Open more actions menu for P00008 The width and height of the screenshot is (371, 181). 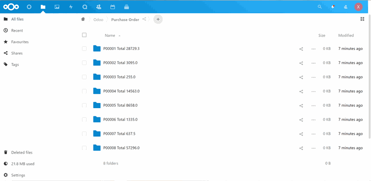pyautogui.click(x=313, y=148)
